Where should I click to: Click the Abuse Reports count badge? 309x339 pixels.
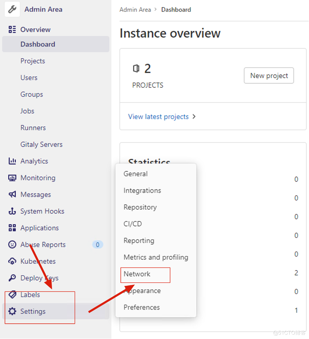tap(98, 245)
